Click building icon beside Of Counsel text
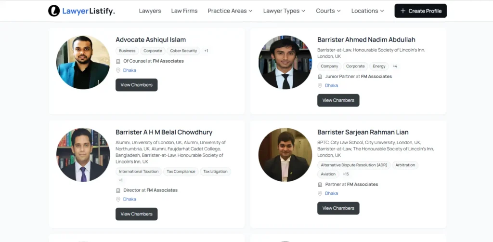This screenshot has height=242, width=493. tap(118, 61)
